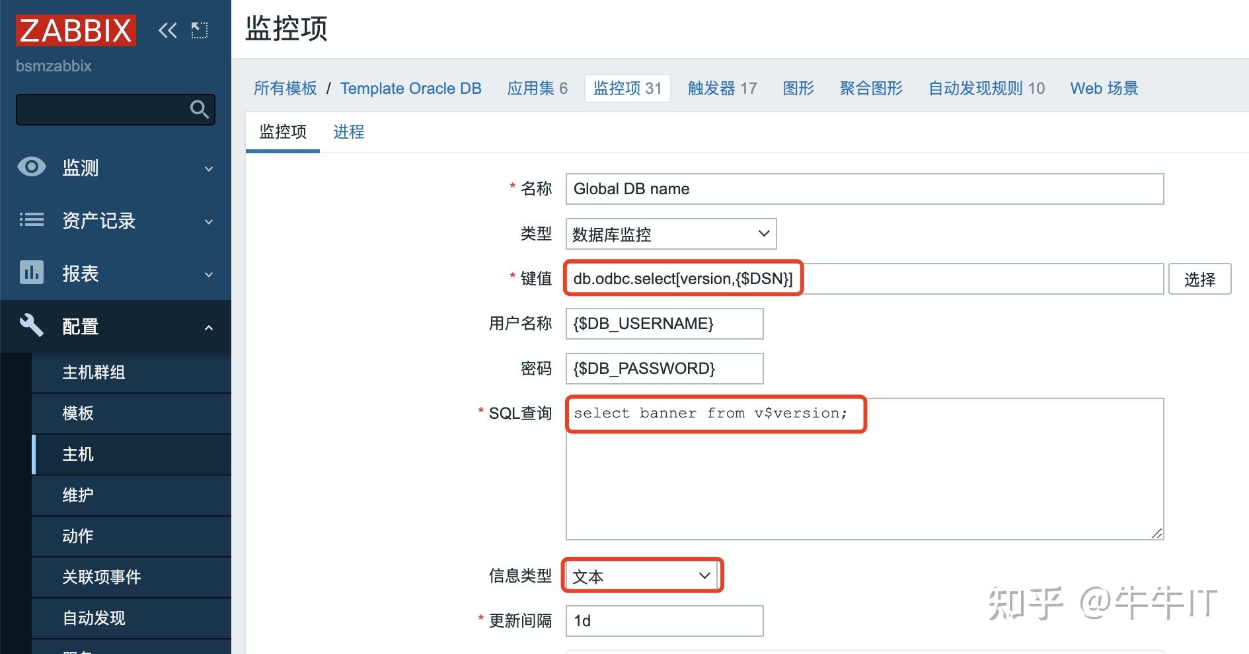Click the eye icon for 监测
The height and width of the screenshot is (654, 1249).
[x=32, y=167]
